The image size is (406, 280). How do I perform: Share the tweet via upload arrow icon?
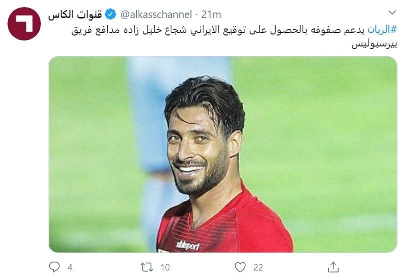[x=333, y=267]
